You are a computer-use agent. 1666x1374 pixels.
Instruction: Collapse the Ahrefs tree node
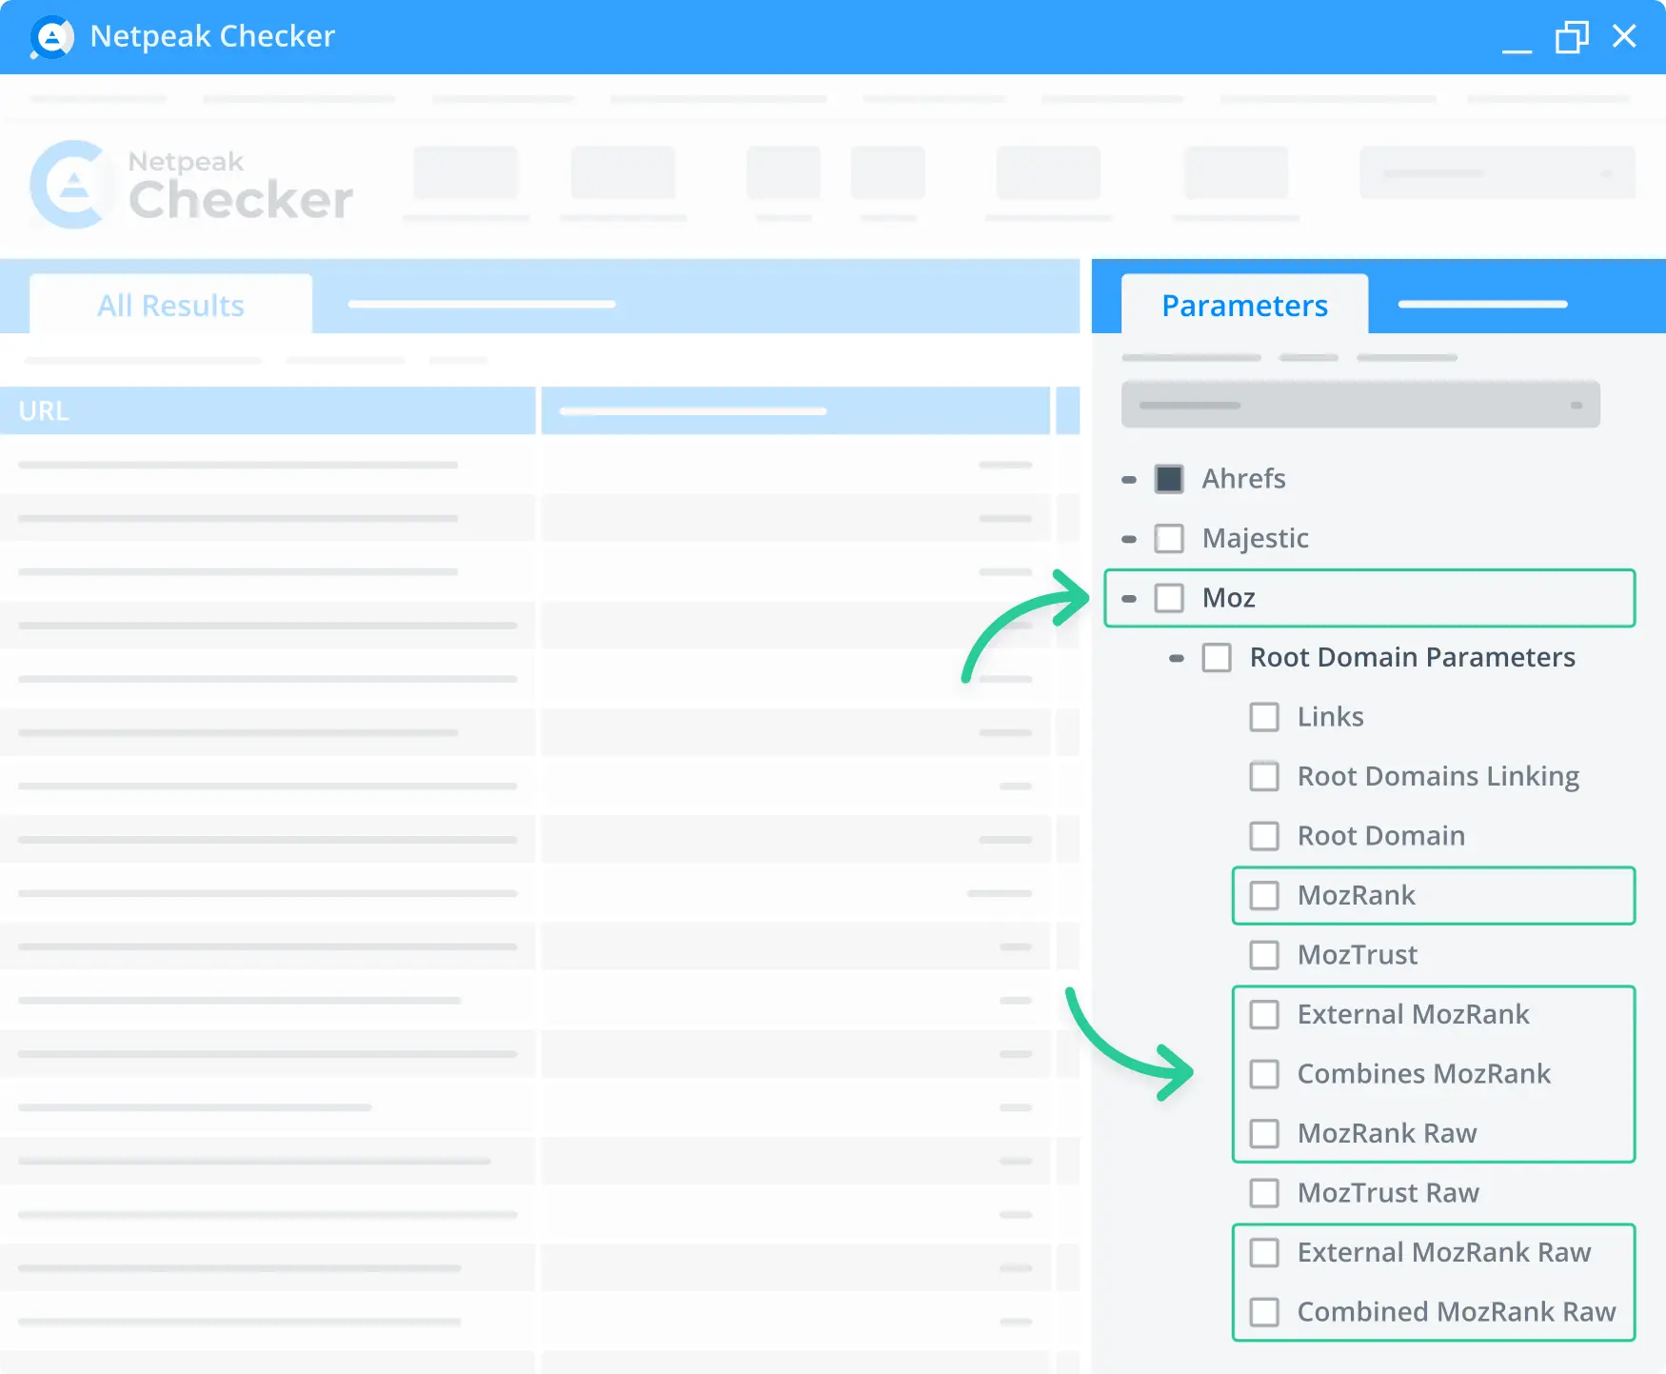coord(1129,480)
